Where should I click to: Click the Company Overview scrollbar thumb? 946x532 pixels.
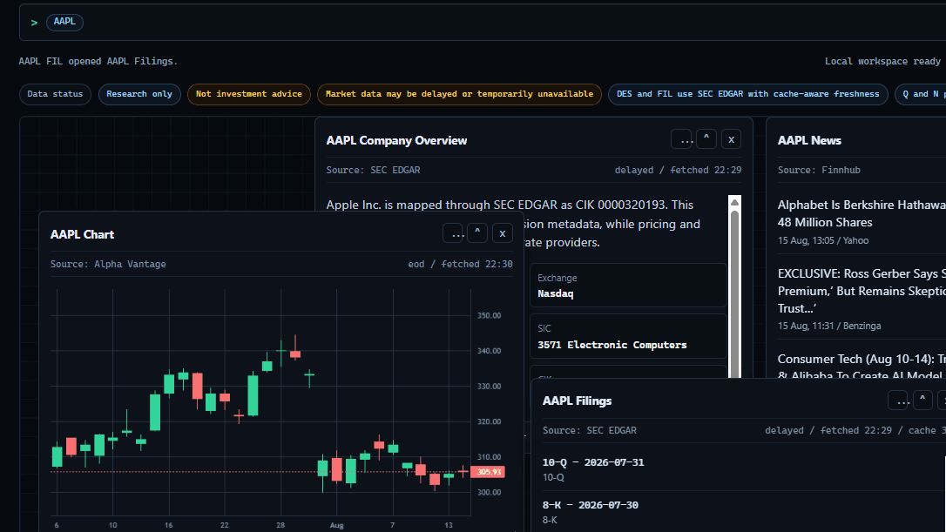point(734,293)
